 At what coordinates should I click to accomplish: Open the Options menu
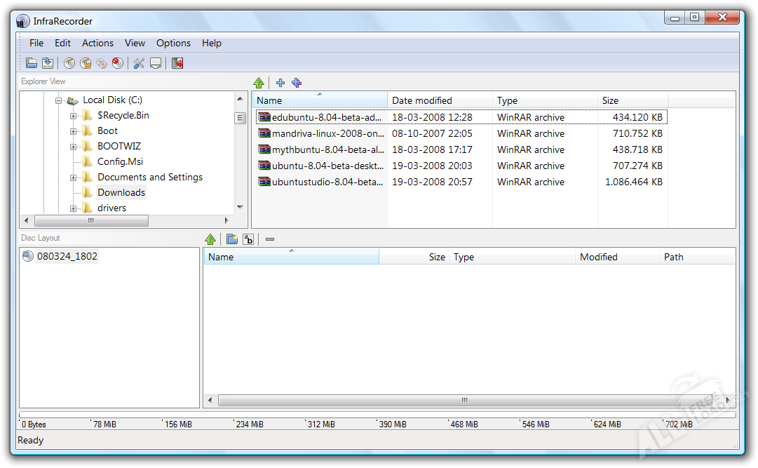coord(173,43)
